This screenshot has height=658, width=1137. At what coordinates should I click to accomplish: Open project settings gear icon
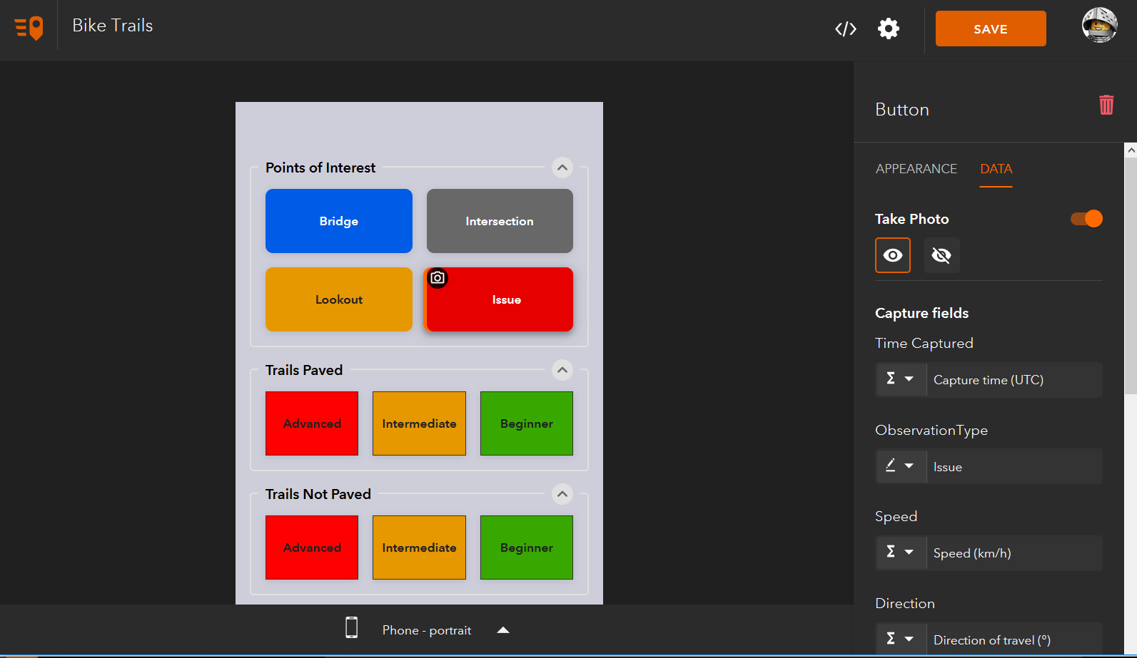pyautogui.click(x=889, y=29)
